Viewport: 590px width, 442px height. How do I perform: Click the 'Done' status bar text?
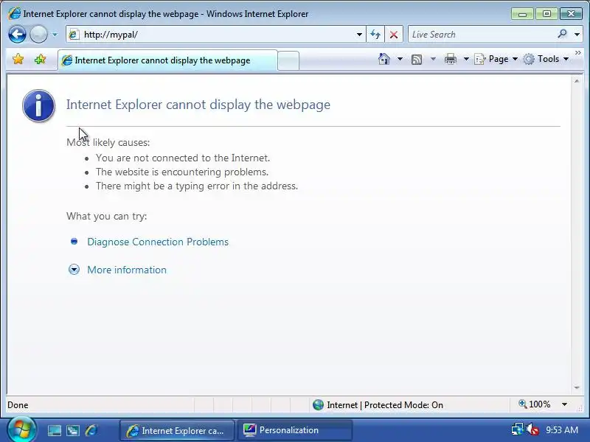tap(18, 404)
